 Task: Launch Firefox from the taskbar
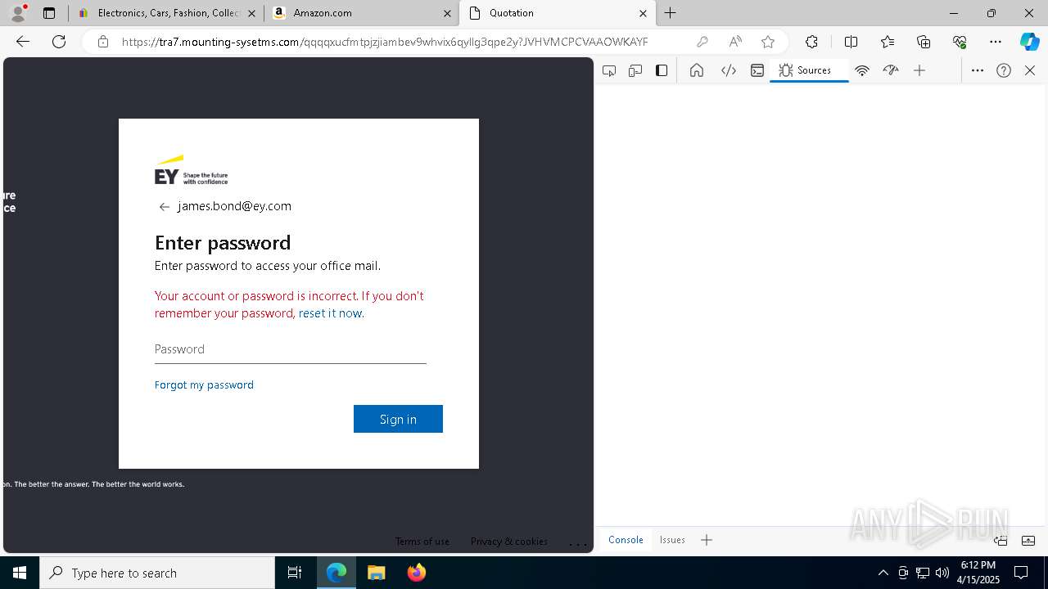click(x=417, y=573)
